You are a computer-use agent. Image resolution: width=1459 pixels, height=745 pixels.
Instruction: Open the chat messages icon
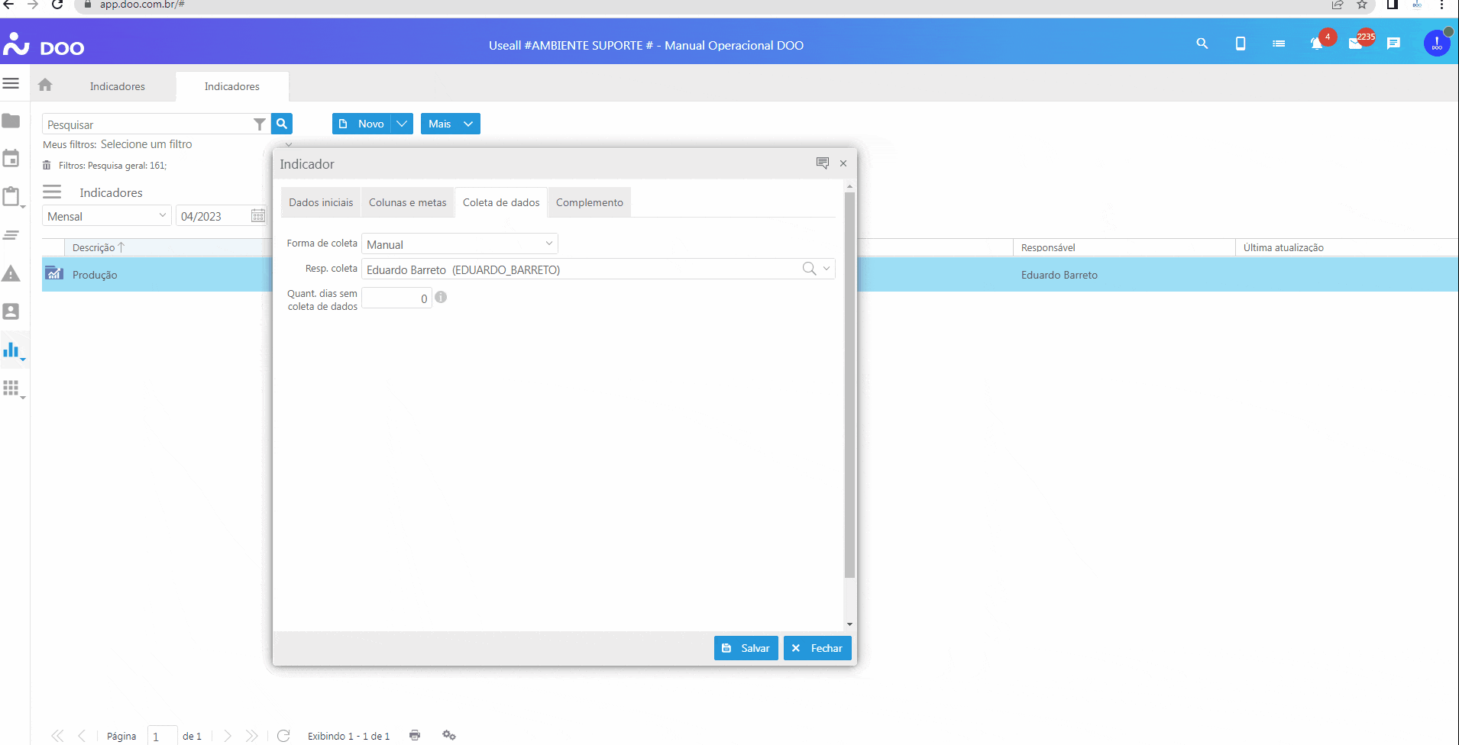click(x=1394, y=44)
